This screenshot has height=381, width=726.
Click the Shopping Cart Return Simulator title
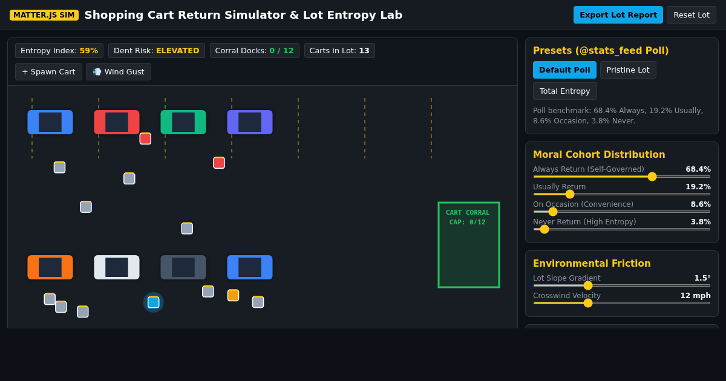coord(243,15)
